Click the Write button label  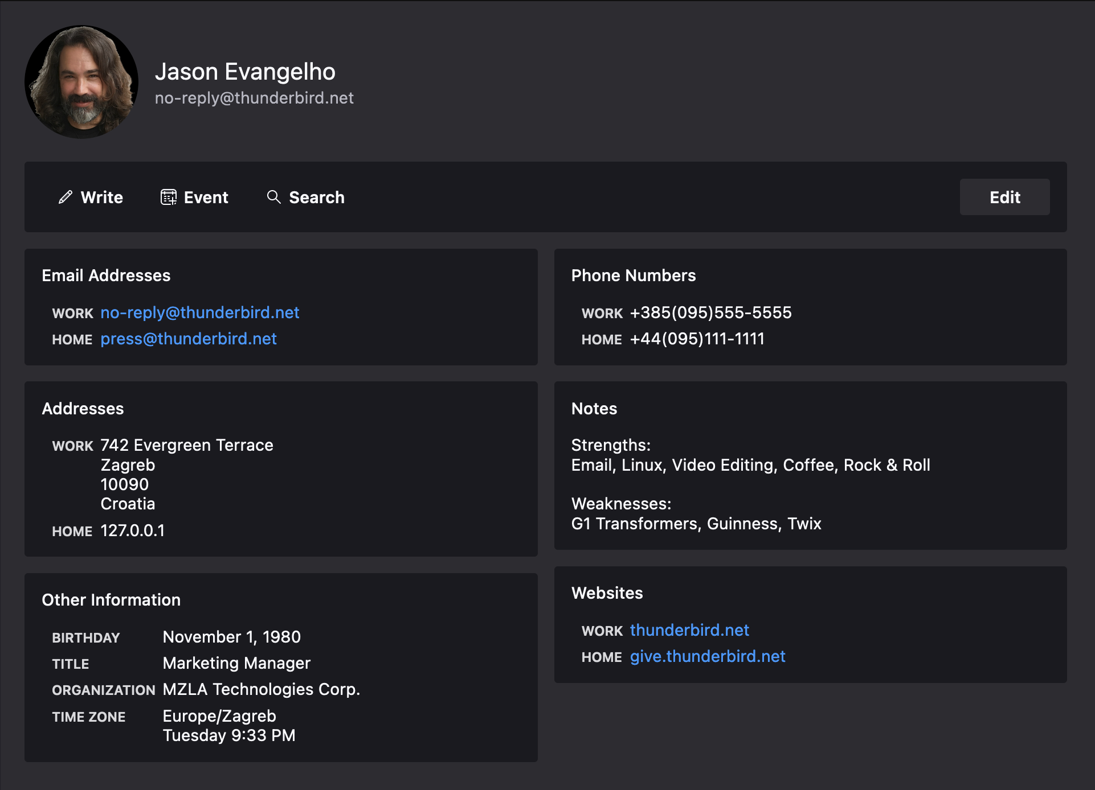coord(102,197)
